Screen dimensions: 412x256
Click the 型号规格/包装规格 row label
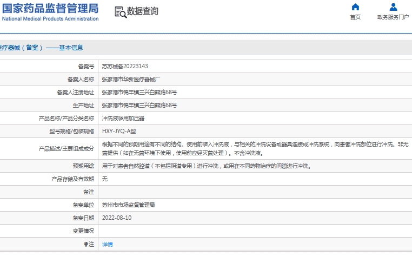[x=71, y=132]
